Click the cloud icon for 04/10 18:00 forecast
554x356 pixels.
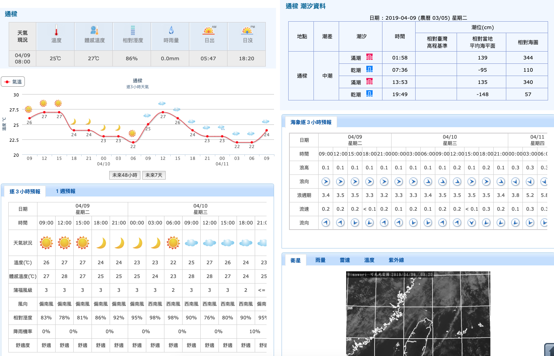[x=246, y=243]
